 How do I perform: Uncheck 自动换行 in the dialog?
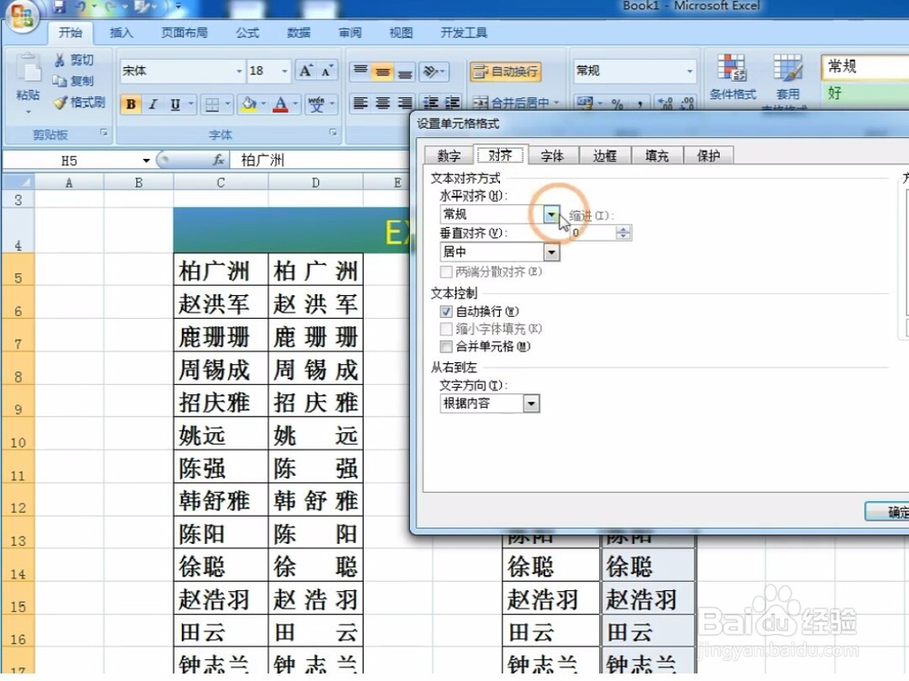click(x=446, y=311)
